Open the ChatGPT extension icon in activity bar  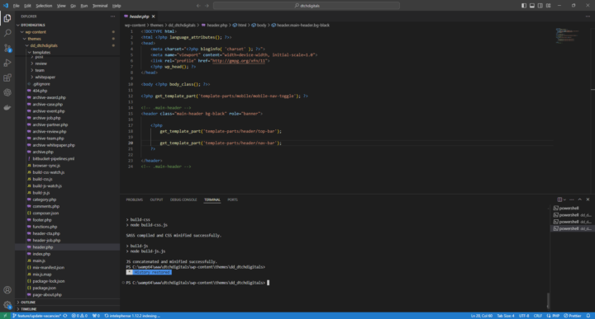click(7, 92)
